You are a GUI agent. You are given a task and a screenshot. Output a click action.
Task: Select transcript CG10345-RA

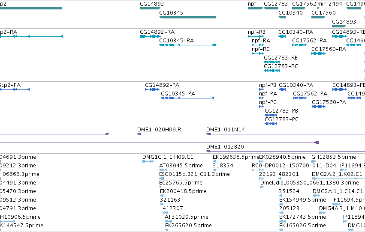pos(187,45)
